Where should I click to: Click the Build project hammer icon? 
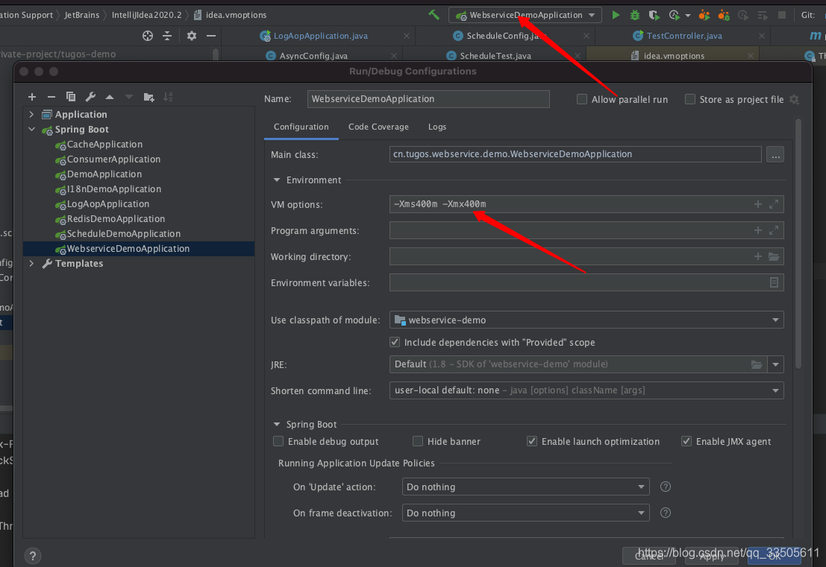coord(434,15)
